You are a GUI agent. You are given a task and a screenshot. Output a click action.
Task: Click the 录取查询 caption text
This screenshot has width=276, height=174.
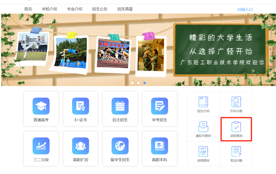(x=236, y=136)
